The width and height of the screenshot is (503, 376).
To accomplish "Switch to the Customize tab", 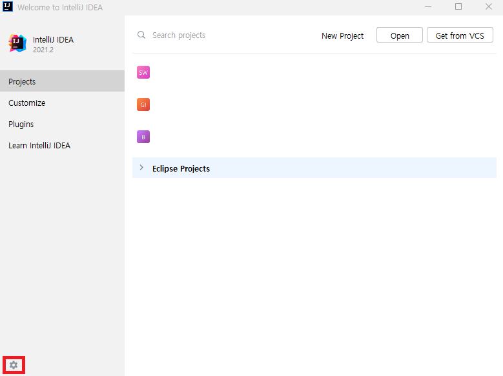I will tap(62, 103).
